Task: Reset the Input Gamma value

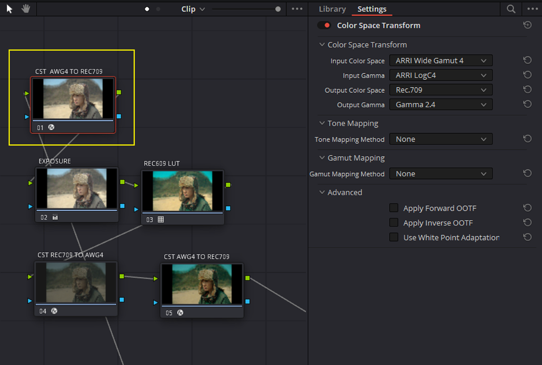Action: [x=527, y=75]
